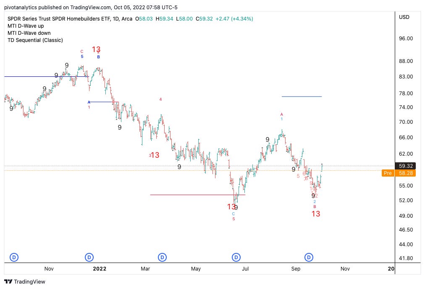Image resolution: width=425 pixels, height=289 pixels.
Task: Click the 83.00 price axis label
Action: 406,77
